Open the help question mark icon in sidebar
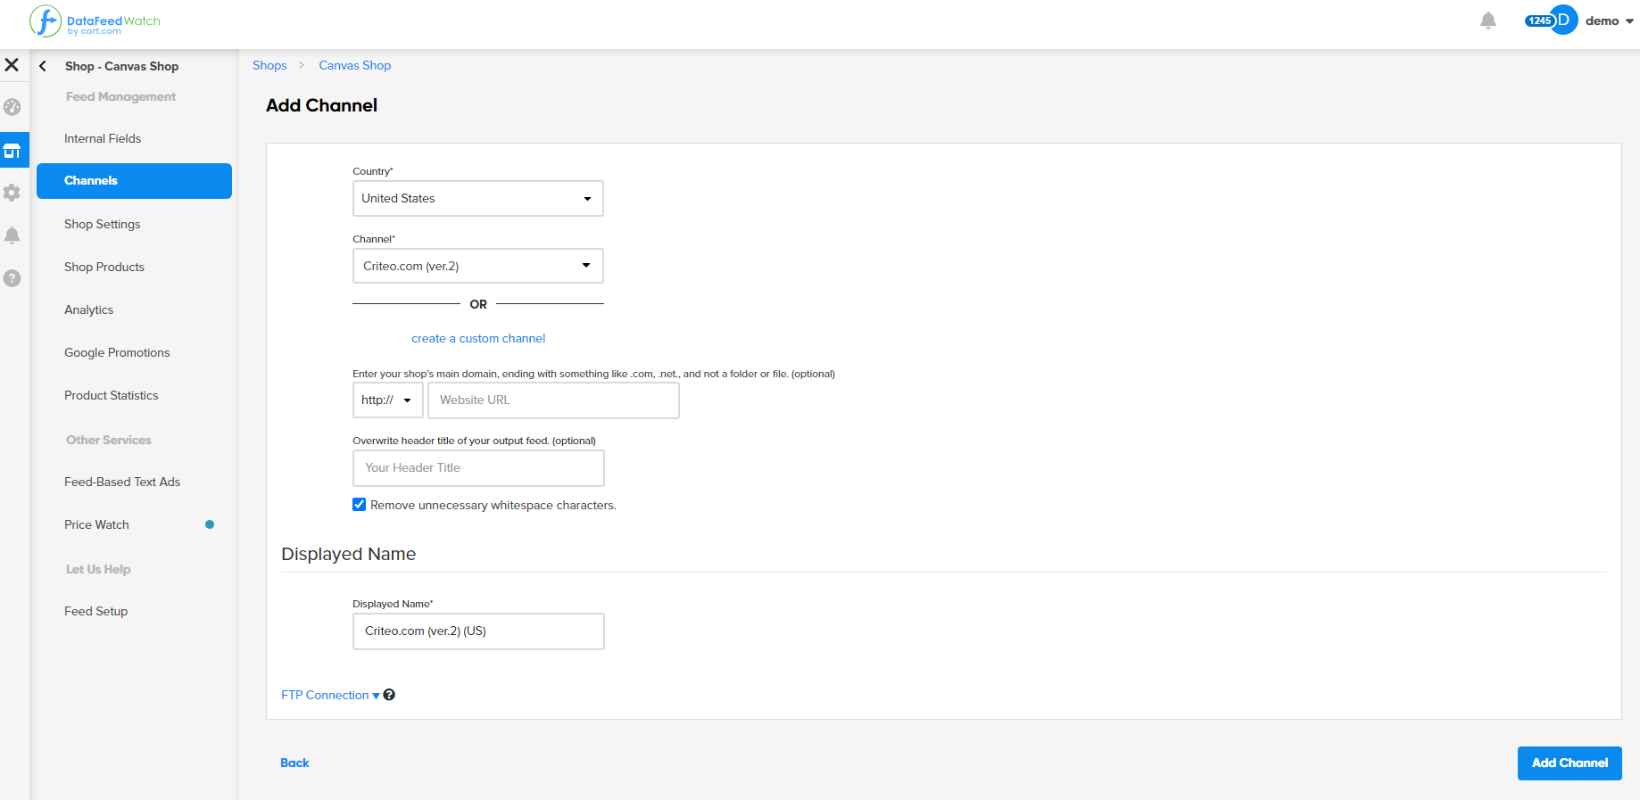Viewport: 1640px width, 800px height. click(12, 278)
